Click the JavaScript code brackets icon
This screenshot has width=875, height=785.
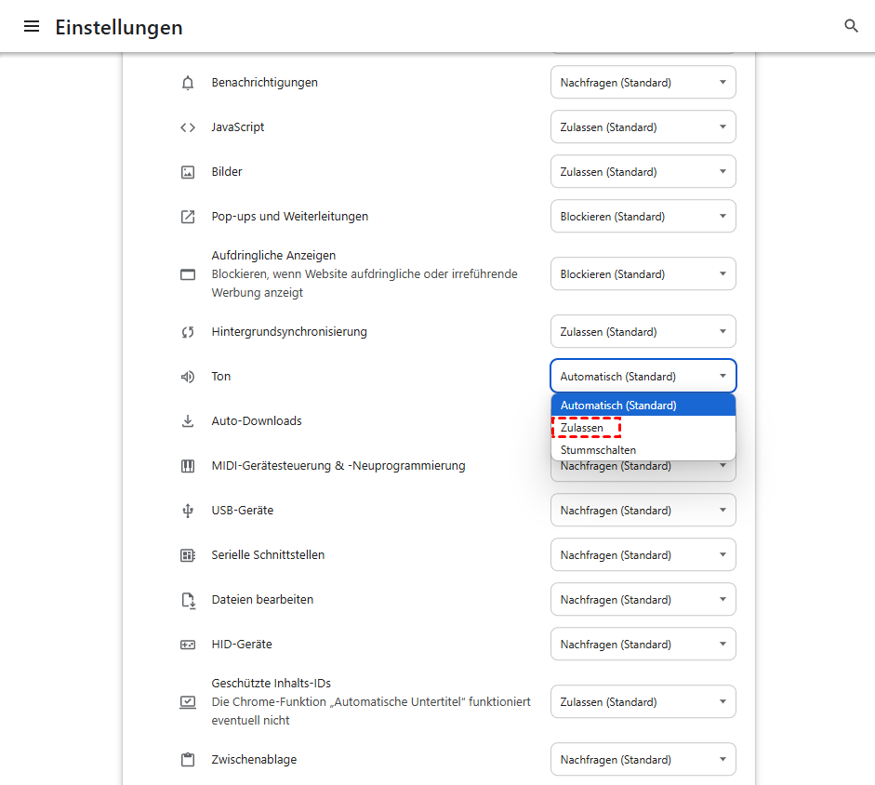[x=188, y=127]
